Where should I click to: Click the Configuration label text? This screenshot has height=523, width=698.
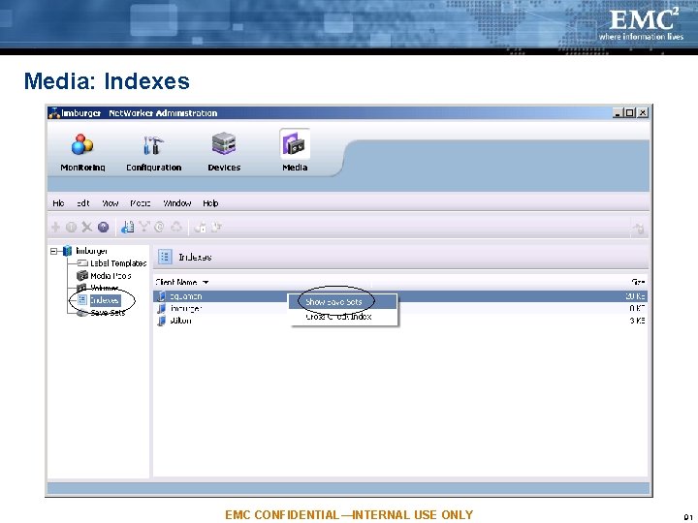(x=153, y=168)
